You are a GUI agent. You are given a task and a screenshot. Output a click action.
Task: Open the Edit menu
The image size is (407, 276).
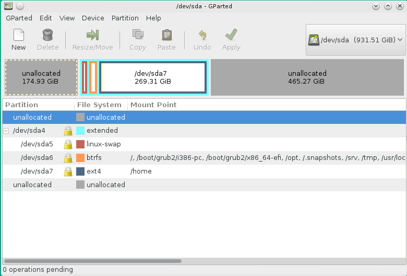click(46, 18)
